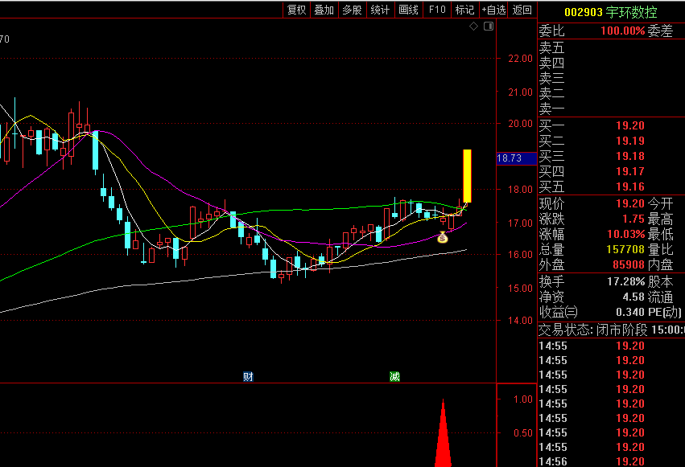The height and width of the screenshot is (467, 685).
Task: Select the 买二 price 19.19
Action: [630, 141]
